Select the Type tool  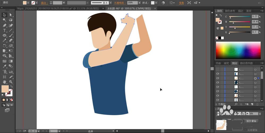[x=5, y=30]
